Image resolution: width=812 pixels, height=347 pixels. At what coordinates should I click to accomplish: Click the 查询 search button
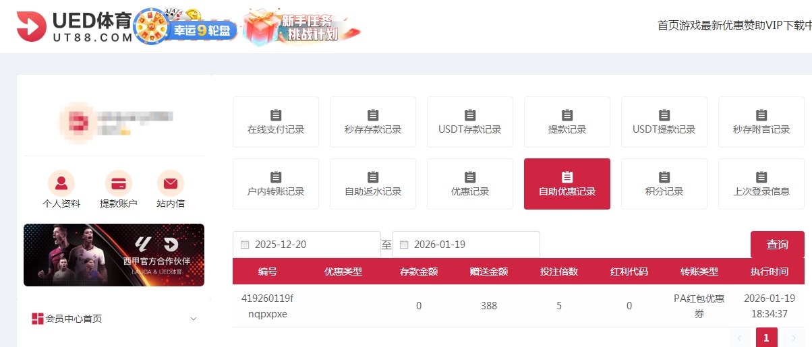778,245
